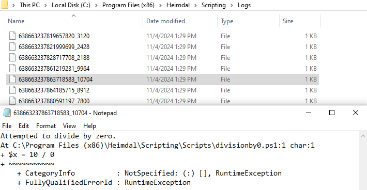367x190 pixels.
Task: Open the File menu in Notepad
Action: pos(7,126)
